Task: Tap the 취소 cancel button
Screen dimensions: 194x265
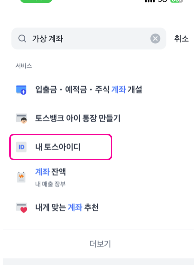Action: point(181,39)
